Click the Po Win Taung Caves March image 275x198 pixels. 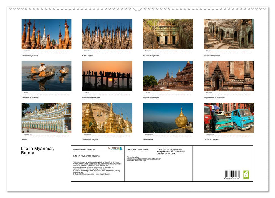[168, 34]
